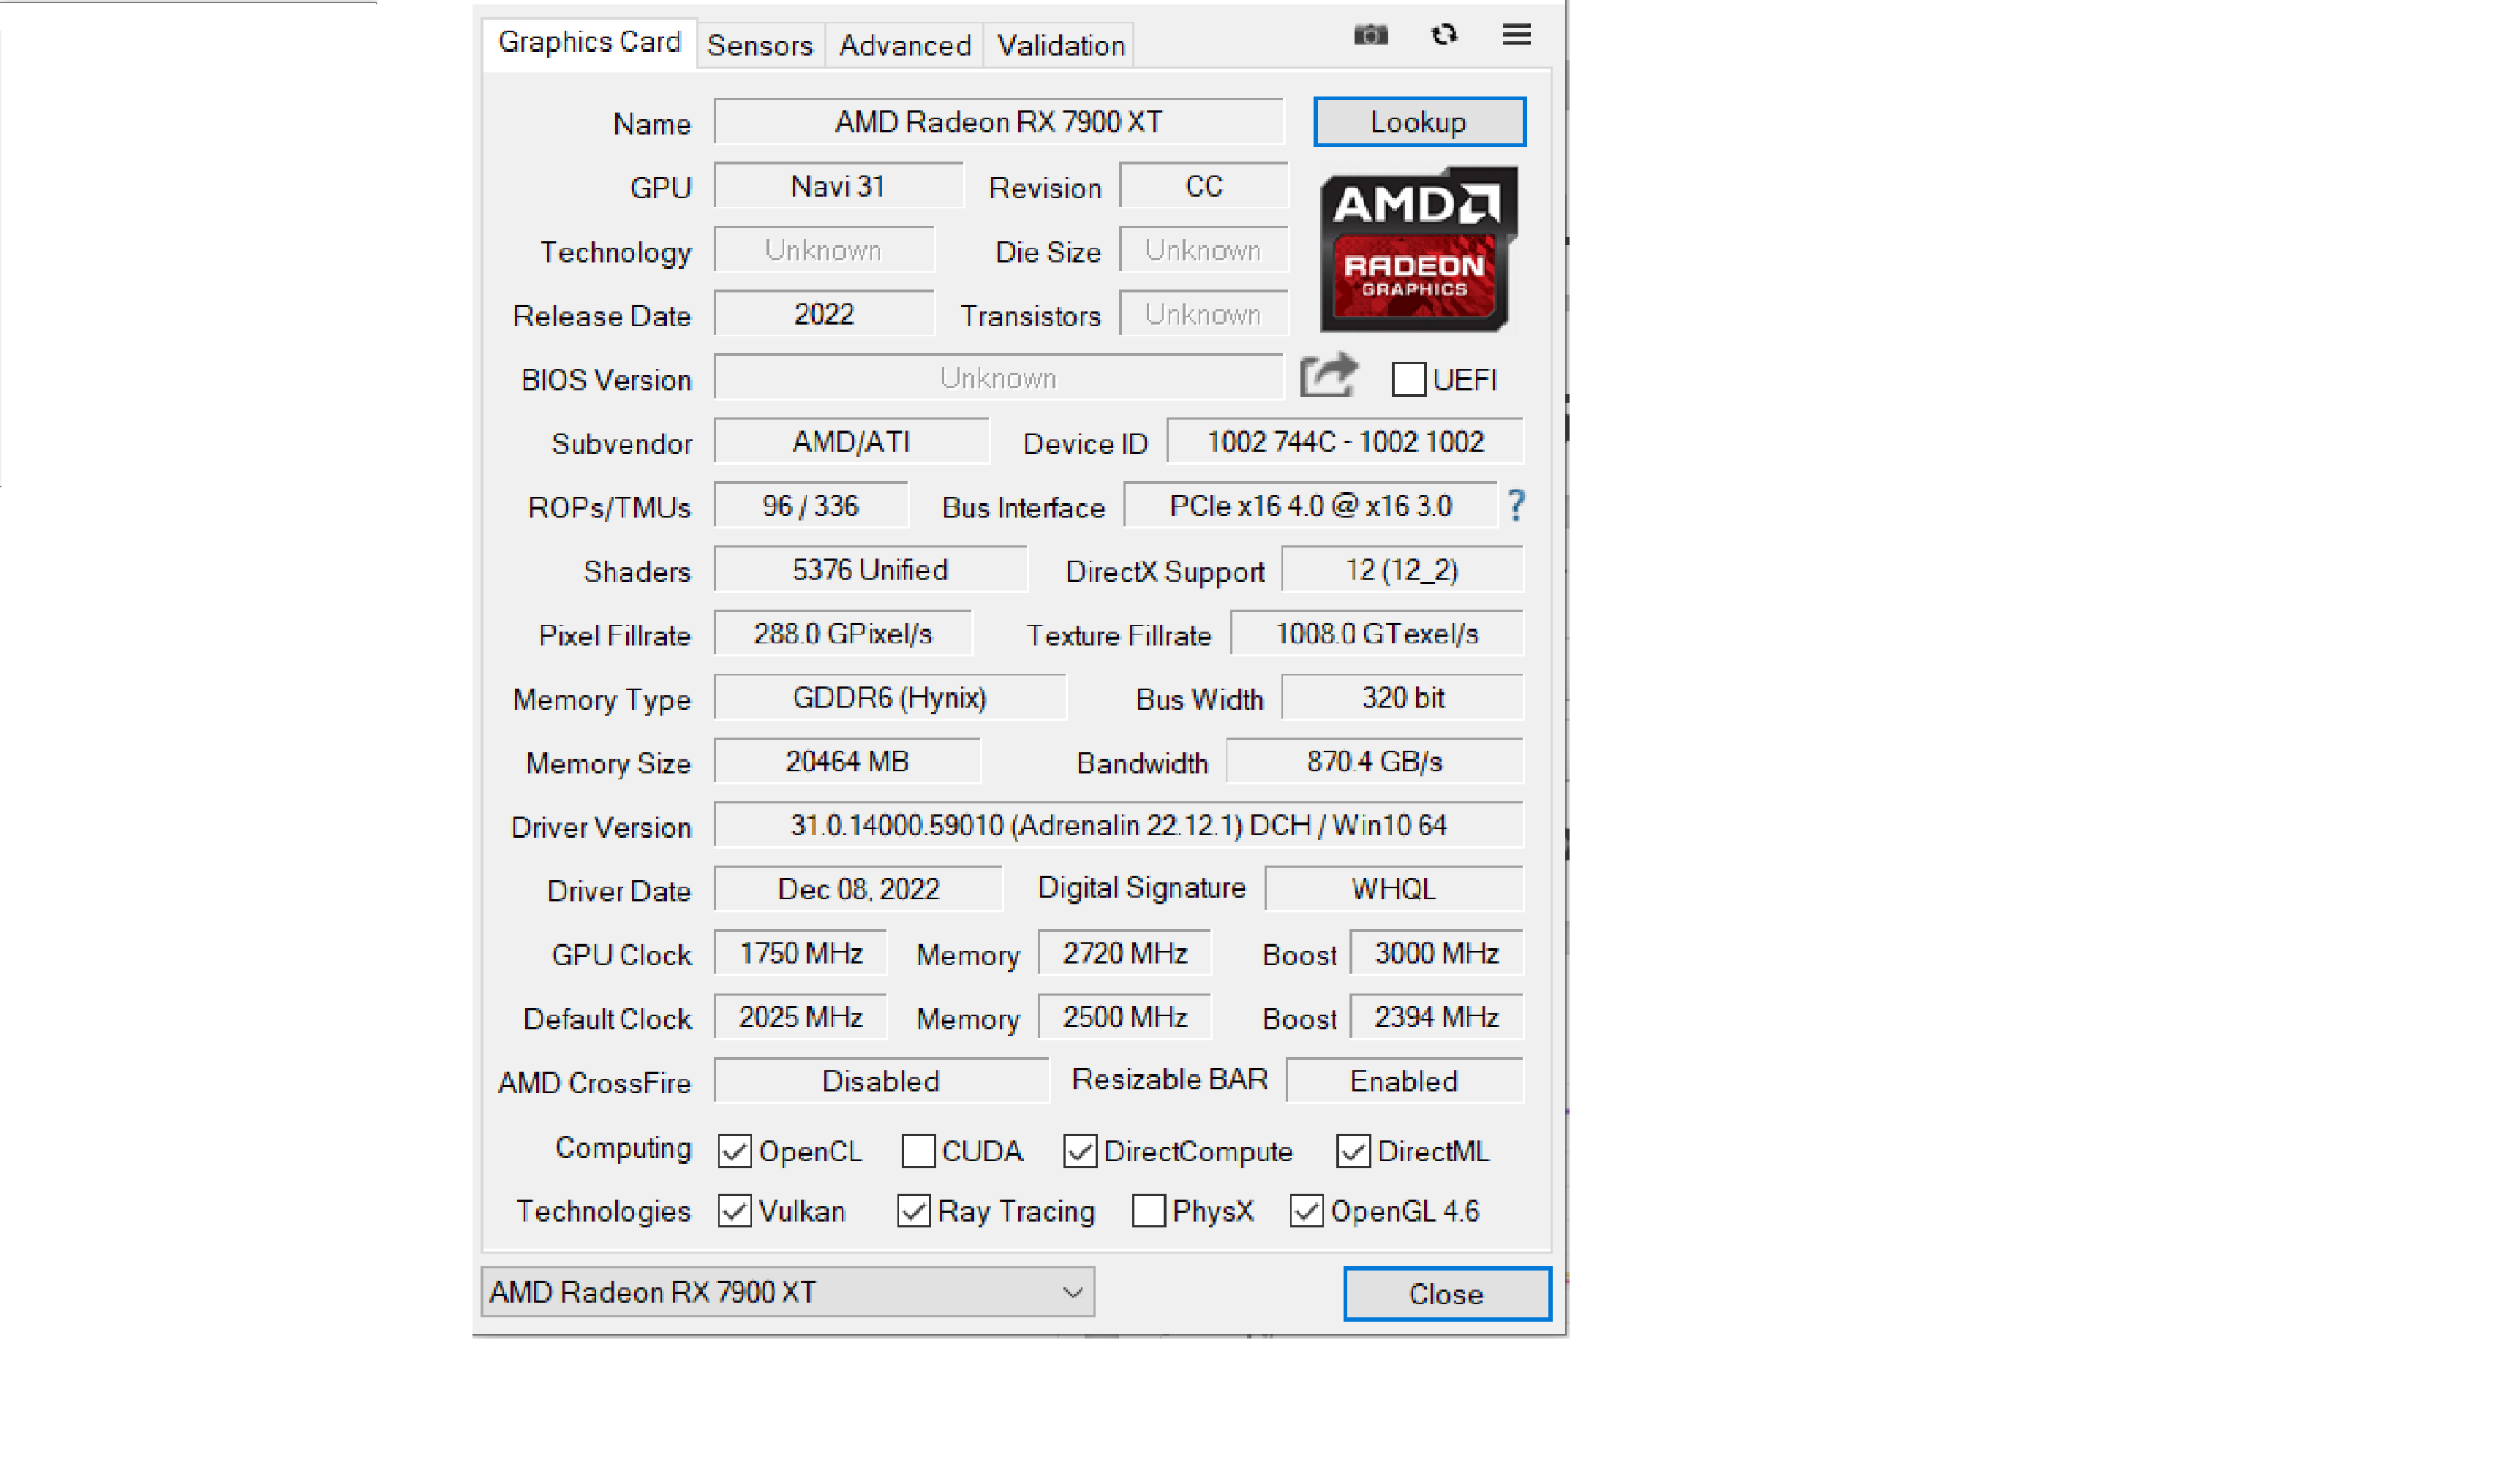Screen dimensions: 2516x1484
Task: Click the refresh icon in the toolbar
Action: 1444,35
